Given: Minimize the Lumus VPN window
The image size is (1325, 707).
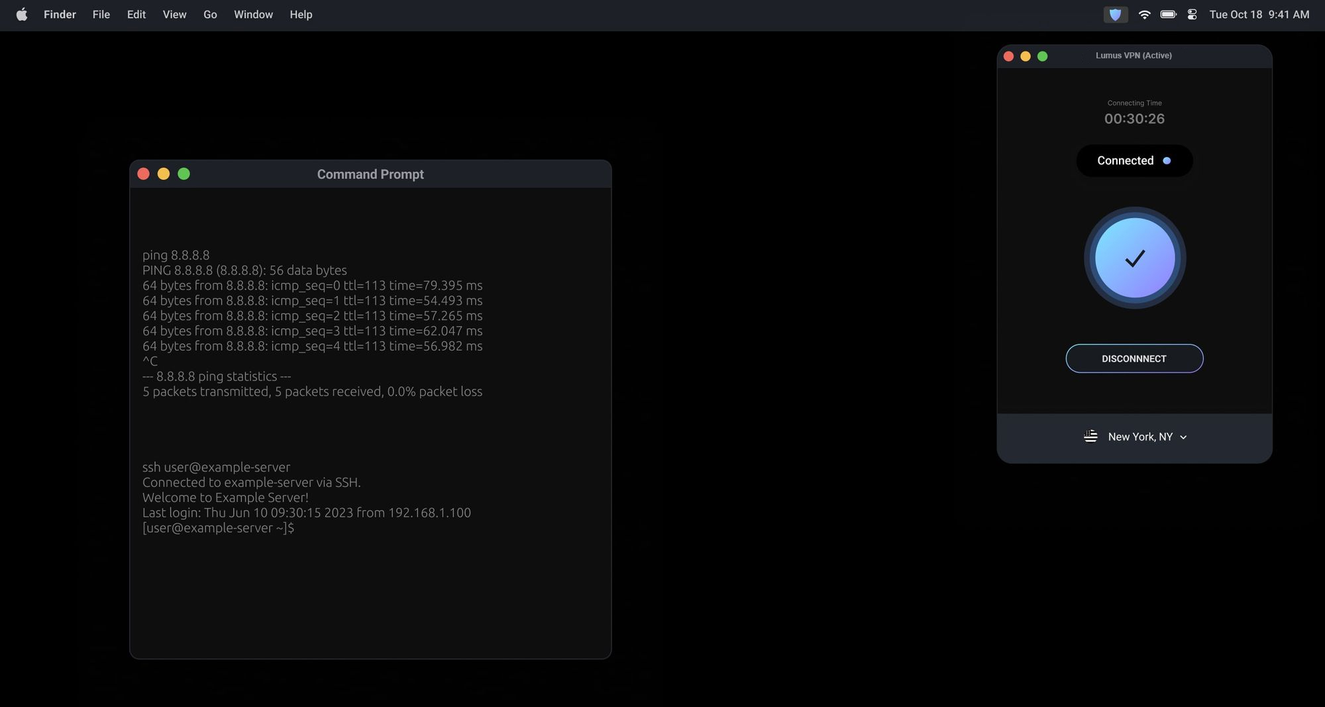Looking at the screenshot, I should pos(1026,56).
